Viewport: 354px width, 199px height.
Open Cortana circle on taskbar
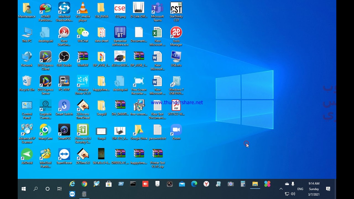tap(48, 189)
